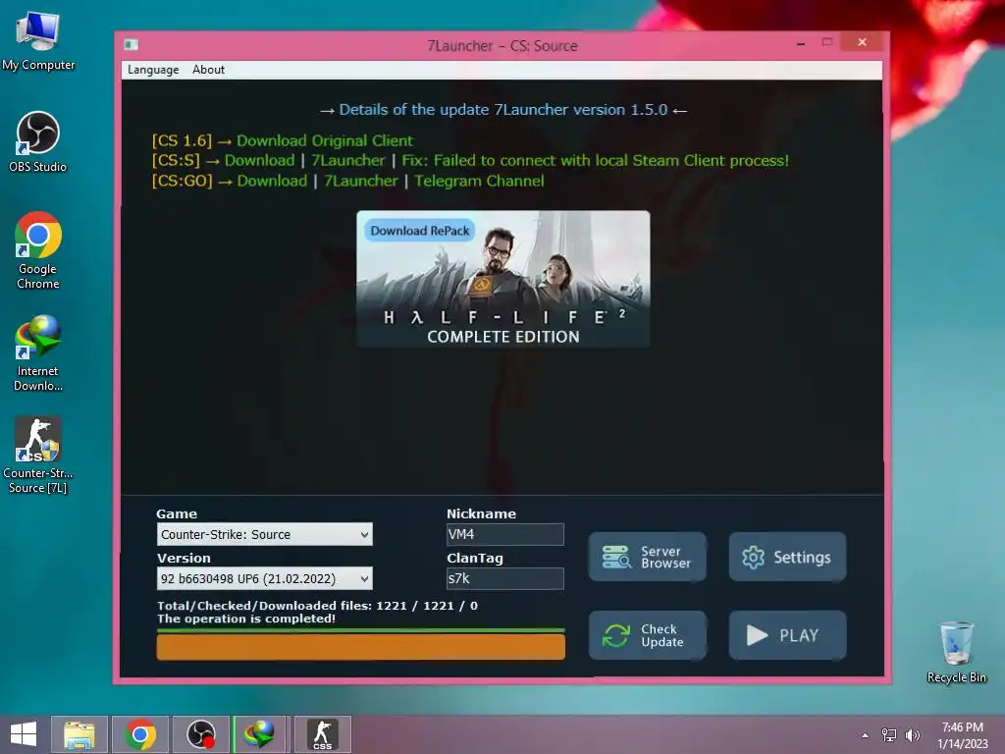Show hidden system tray icons
The height and width of the screenshot is (754, 1005).
coord(866,735)
